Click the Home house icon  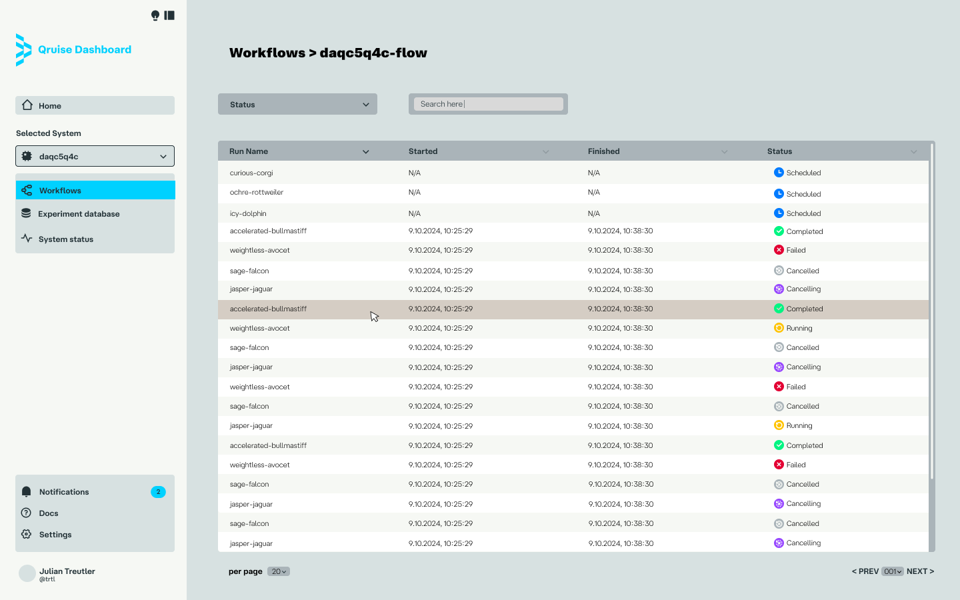(x=27, y=105)
